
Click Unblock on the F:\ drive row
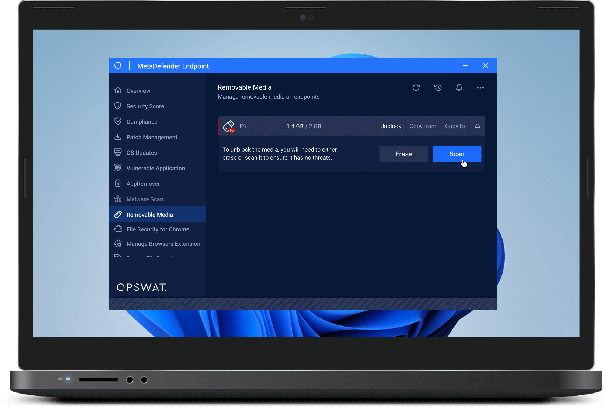(390, 126)
